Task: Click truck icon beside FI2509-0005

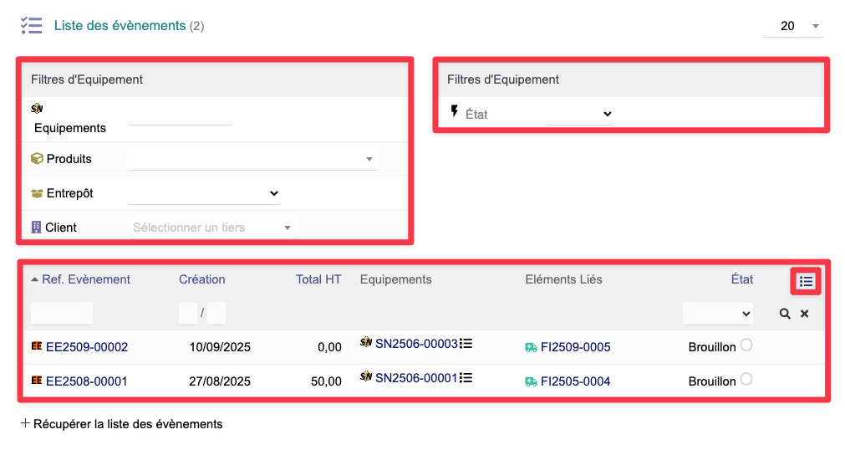Action: [531, 347]
